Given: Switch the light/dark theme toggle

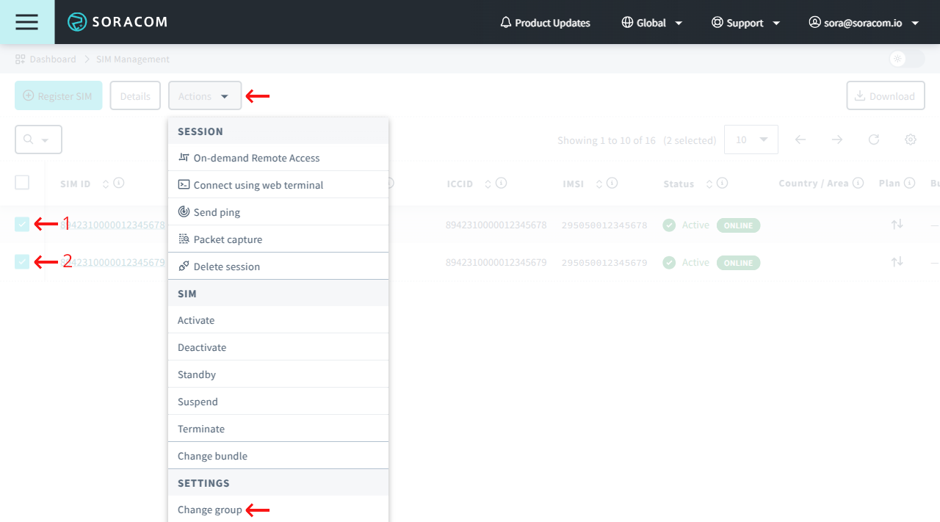Looking at the screenshot, I should (905, 59).
